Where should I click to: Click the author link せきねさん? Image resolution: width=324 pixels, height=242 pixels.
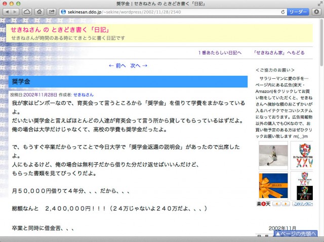click(x=84, y=94)
